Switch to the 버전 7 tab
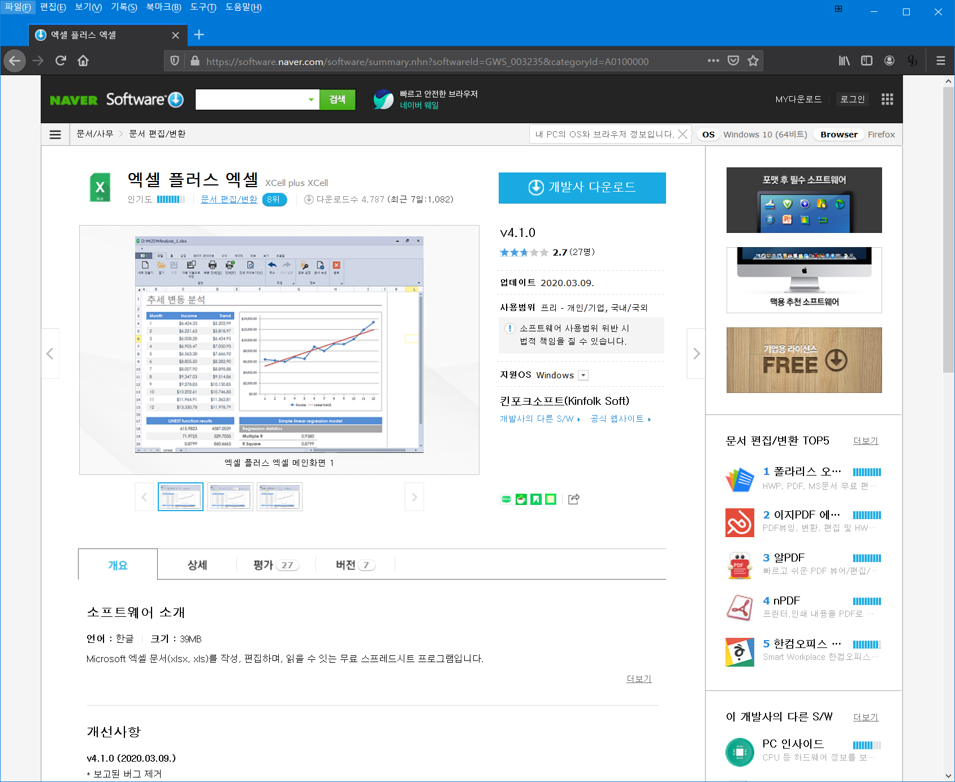 click(x=355, y=565)
